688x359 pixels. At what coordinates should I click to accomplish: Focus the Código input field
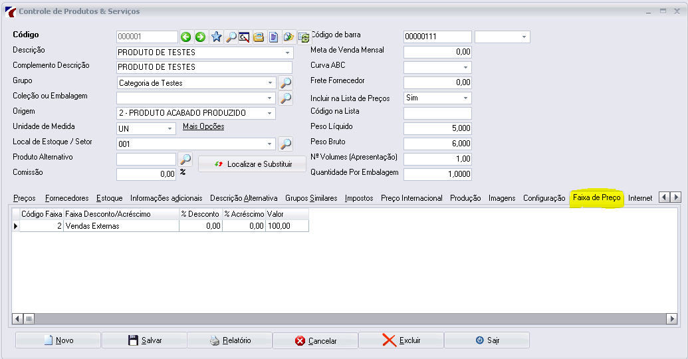coord(147,37)
